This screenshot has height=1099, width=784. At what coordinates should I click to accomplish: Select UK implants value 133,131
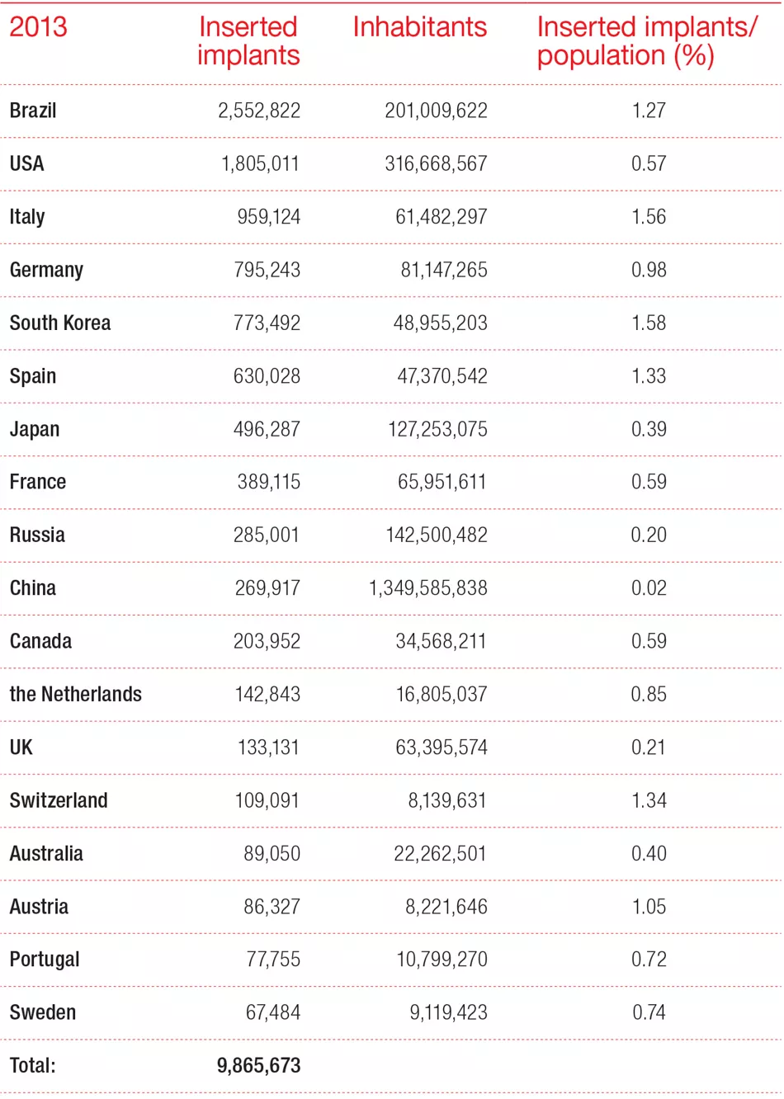268,748
